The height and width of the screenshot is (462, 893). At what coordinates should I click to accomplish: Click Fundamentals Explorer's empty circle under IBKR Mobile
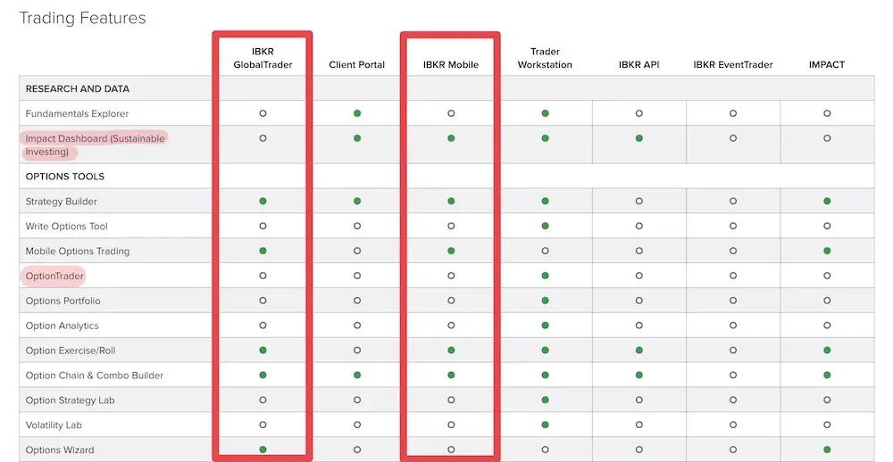point(451,113)
